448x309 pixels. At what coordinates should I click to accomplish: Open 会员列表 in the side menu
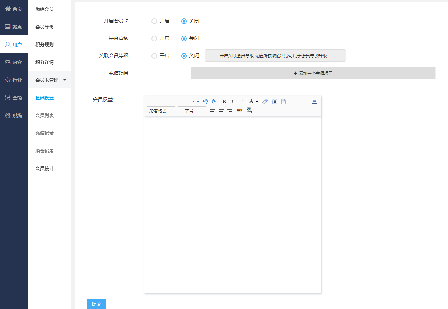click(x=45, y=115)
